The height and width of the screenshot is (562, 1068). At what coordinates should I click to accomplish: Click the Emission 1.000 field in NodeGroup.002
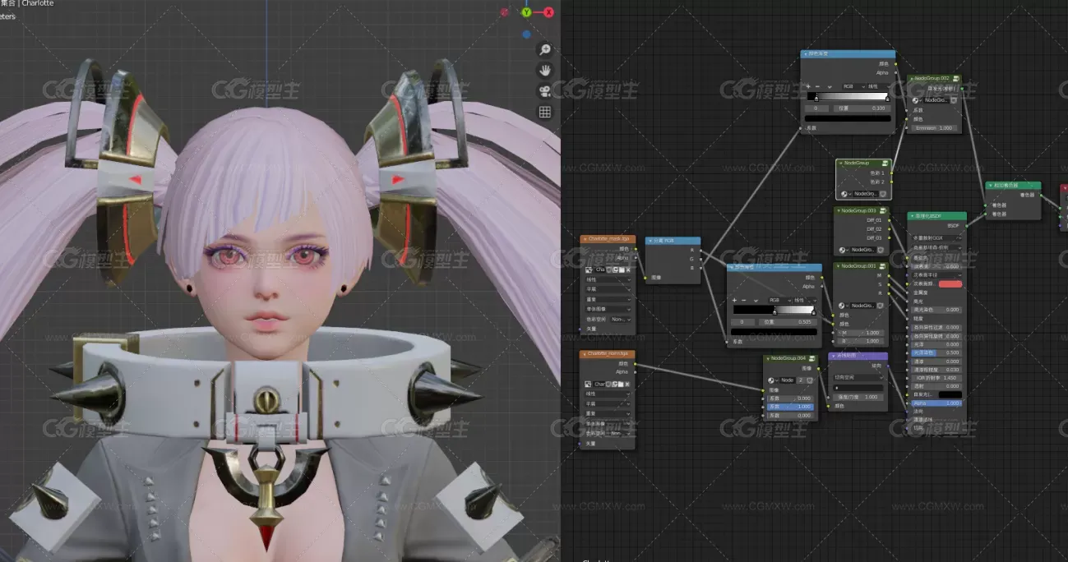point(933,128)
